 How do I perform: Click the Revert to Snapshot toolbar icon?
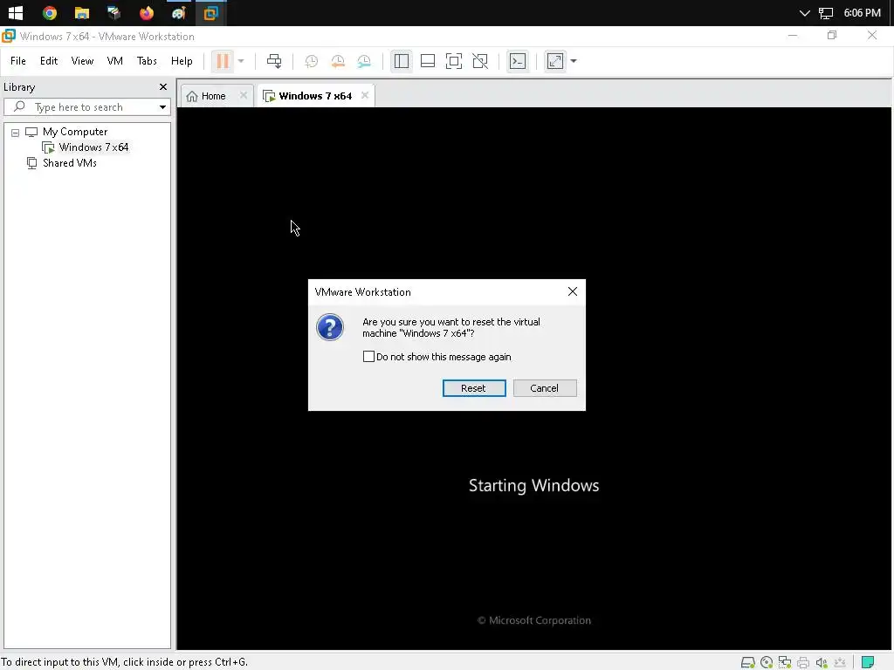(x=338, y=61)
